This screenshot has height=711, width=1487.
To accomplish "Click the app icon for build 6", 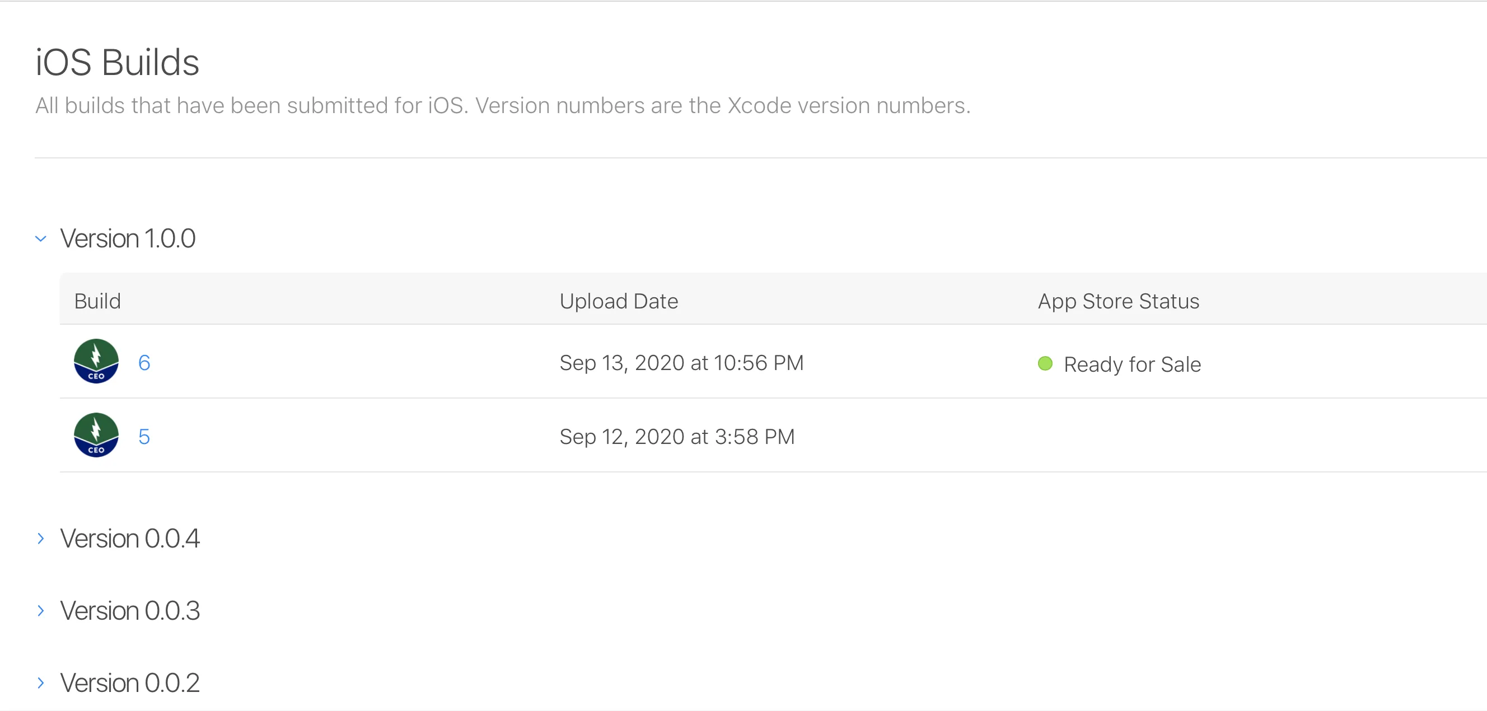I will click(x=96, y=361).
